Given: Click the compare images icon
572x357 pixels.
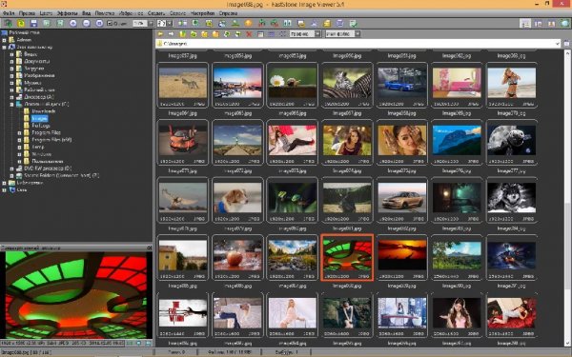Looking at the screenshot, I should point(288,23).
